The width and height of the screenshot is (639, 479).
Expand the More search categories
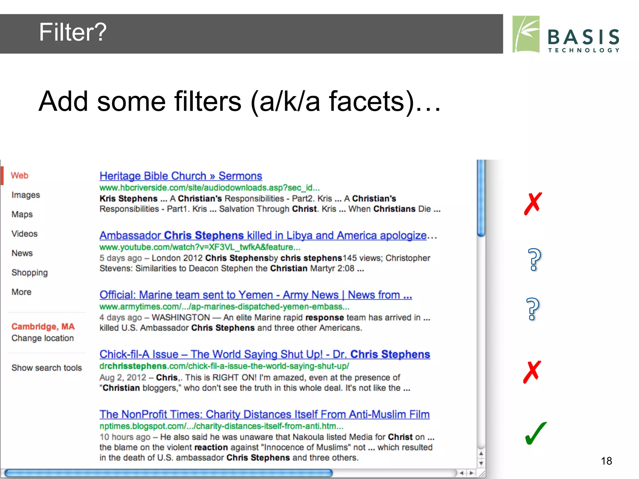pos(21,292)
